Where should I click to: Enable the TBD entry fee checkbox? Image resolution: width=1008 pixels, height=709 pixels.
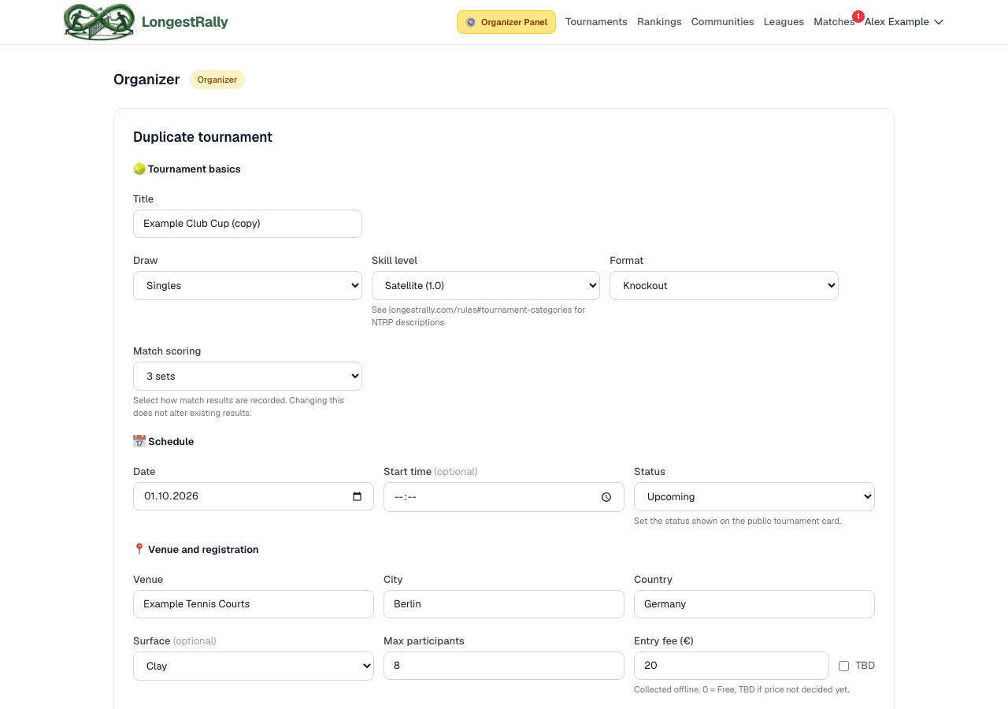click(844, 666)
